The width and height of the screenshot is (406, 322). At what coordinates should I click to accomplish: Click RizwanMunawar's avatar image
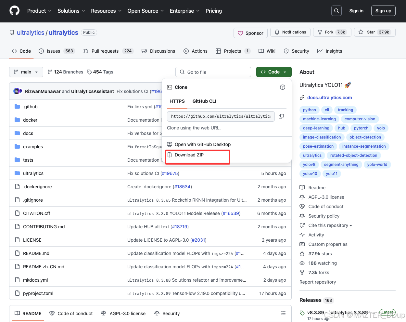[x=17, y=91]
